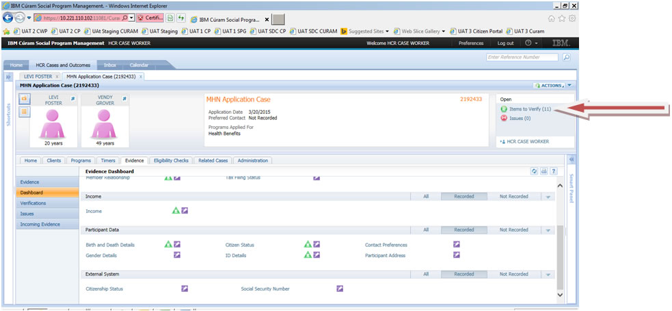This screenshot has height=311, width=672.
Task: Open Levi Foster's person link arrow icon
Action: tap(73, 99)
